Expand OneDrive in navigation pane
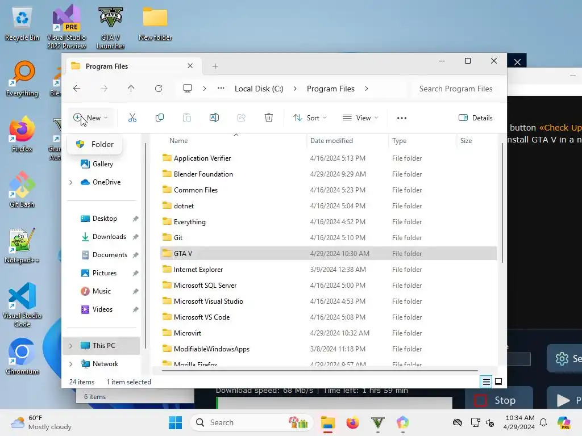The height and width of the screenshot is (436, 582). pyautogui.click(x=71, y=182)
